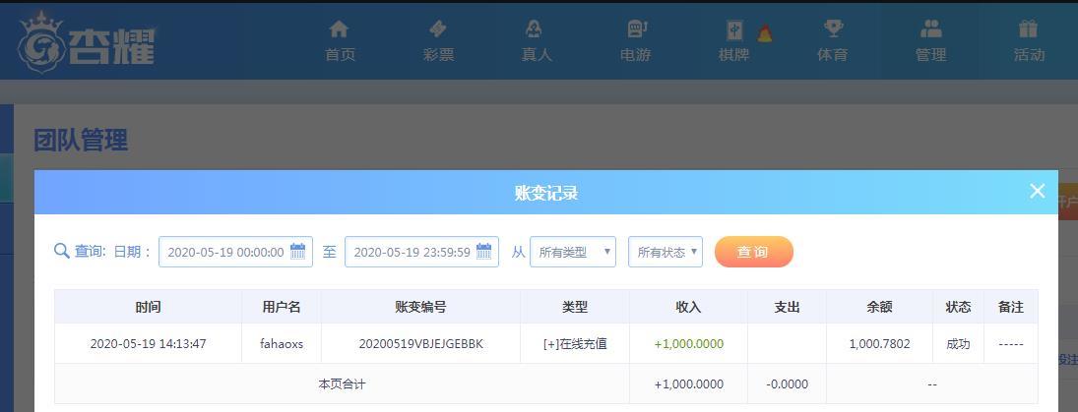Select the 真人 menu label
The height and width of the screenshot is (412, 1078).
point(537,55)
